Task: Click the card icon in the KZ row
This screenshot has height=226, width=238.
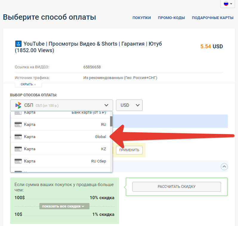Action: pyautogui.click(x=18, y=149)
